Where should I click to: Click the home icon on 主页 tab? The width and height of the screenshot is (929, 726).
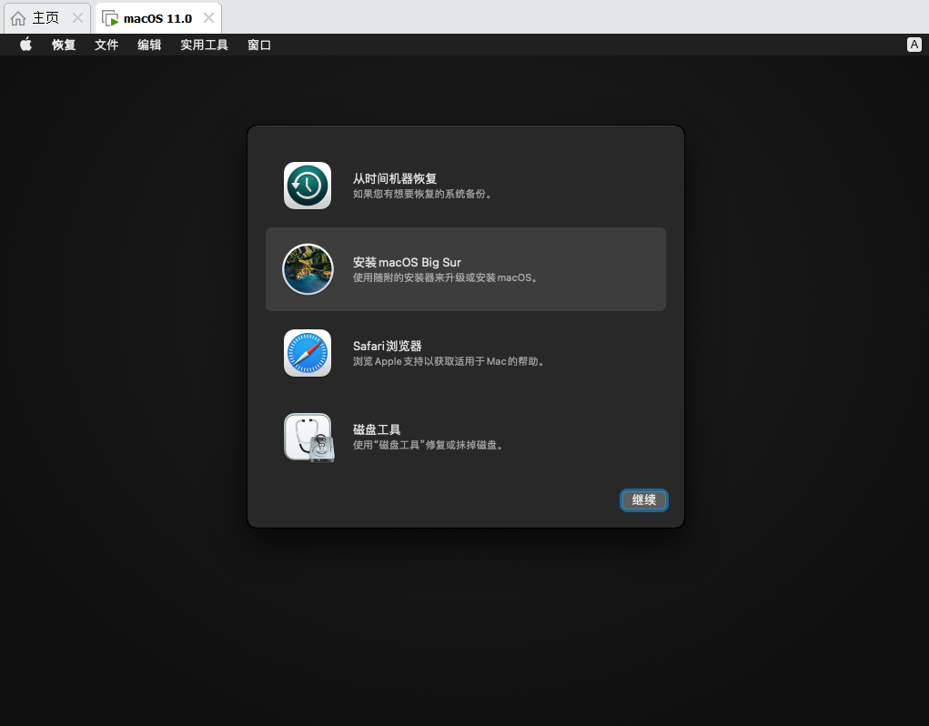point(18,18)
